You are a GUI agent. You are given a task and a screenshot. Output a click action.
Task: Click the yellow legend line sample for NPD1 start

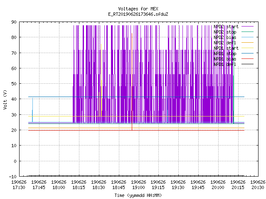point(248,48)
